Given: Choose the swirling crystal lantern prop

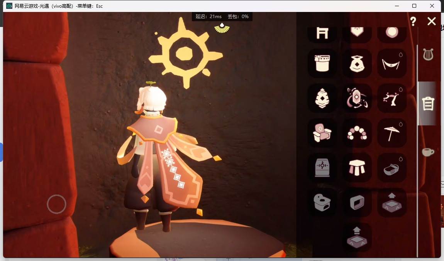Looking at the screenshot, I should [357, 98].
